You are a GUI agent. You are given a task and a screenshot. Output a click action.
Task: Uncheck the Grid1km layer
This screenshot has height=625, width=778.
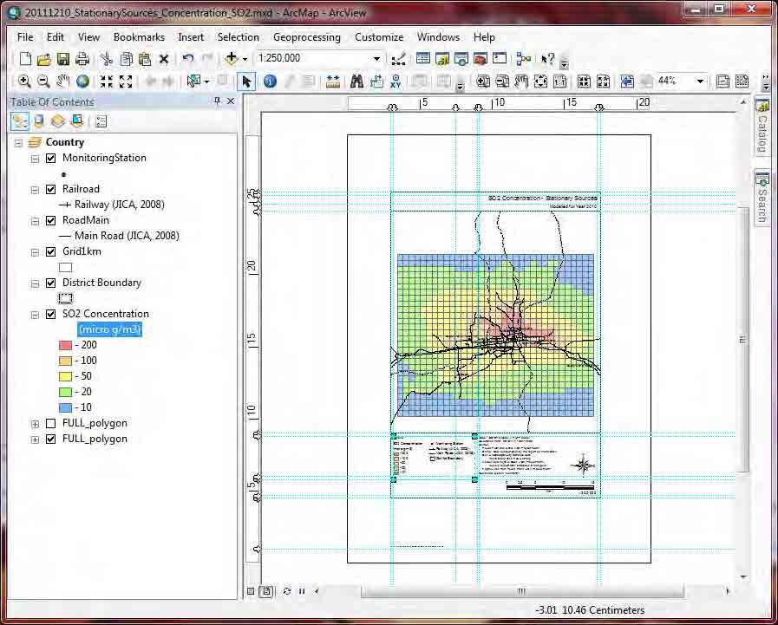click(x=50, y=252)
